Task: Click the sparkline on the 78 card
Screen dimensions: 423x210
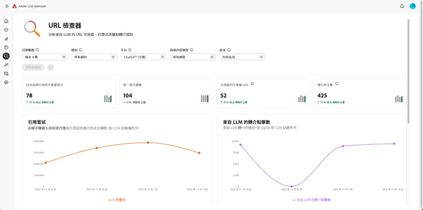Action: pos(108,99)
